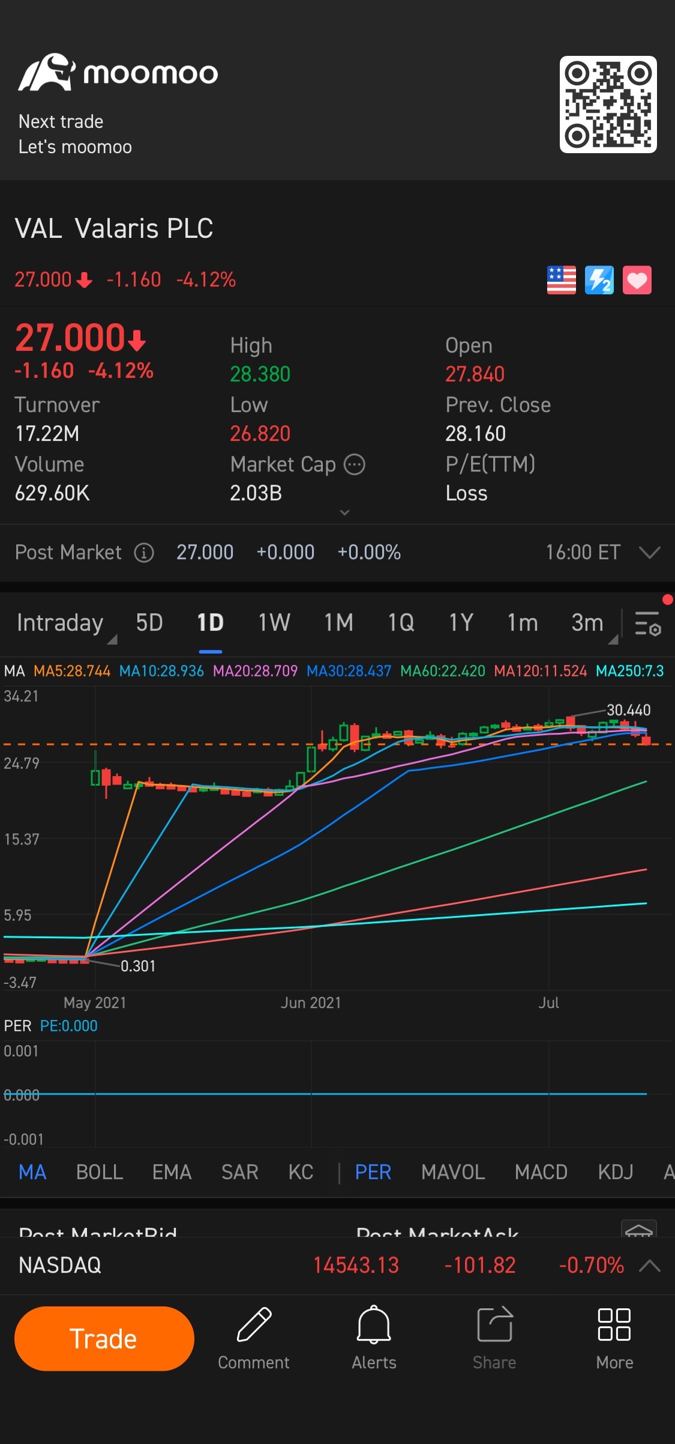Tap Turnover value 17.22M

pyautogui.click(x=47, y=434)
